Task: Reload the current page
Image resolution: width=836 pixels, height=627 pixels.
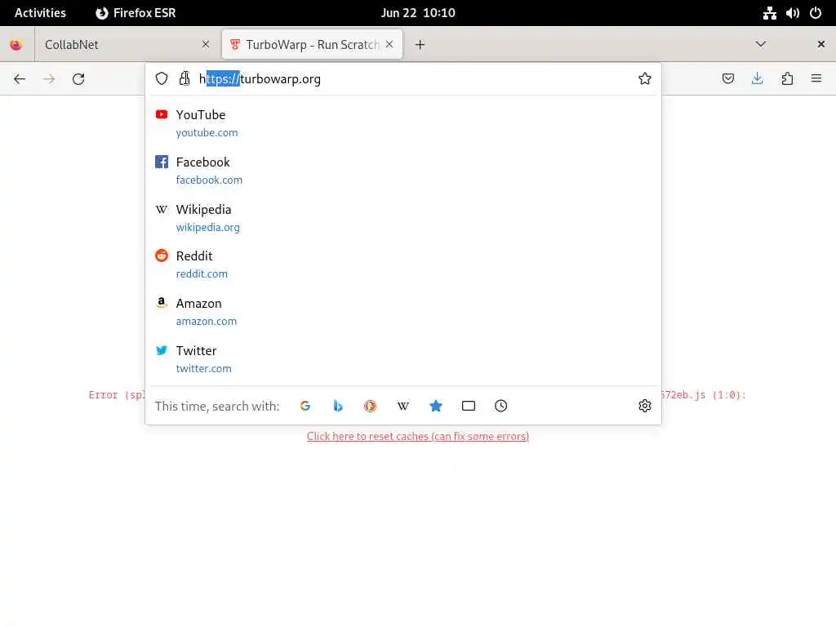Action: click(x=78, y=79)
